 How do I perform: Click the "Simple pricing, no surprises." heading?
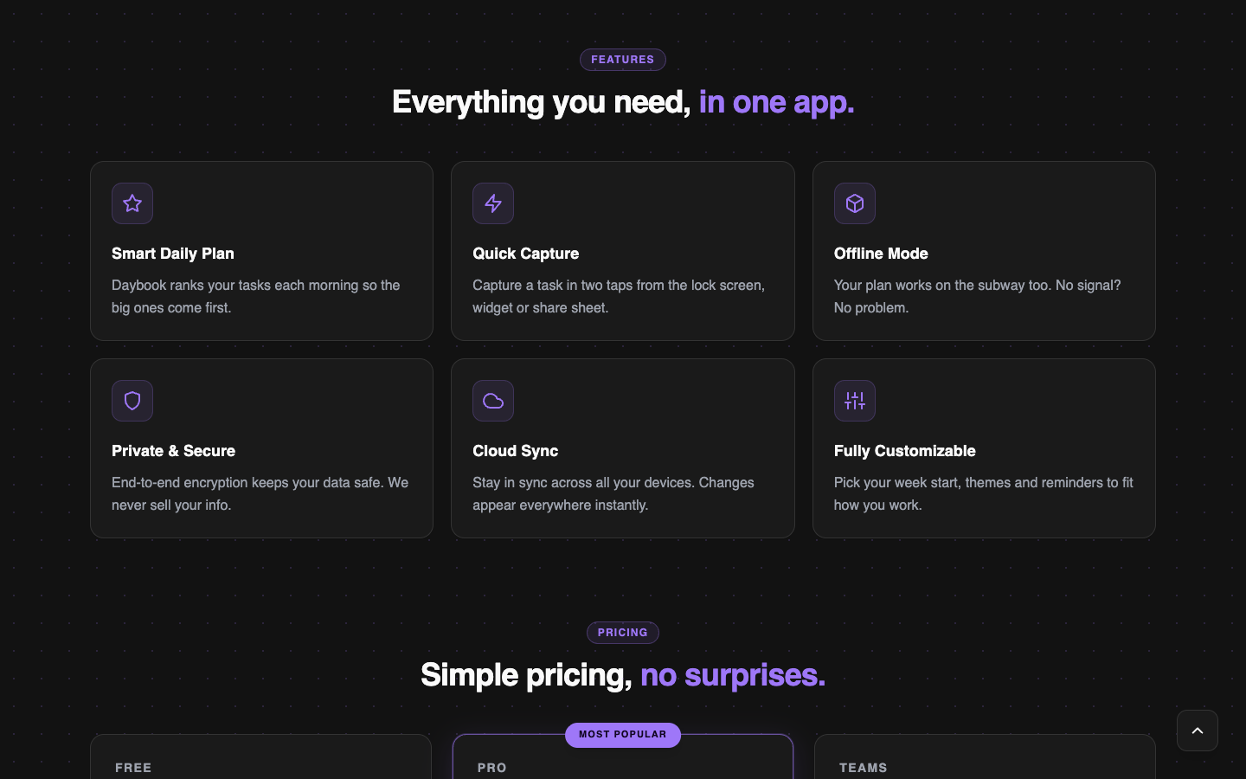click(623, 675)
